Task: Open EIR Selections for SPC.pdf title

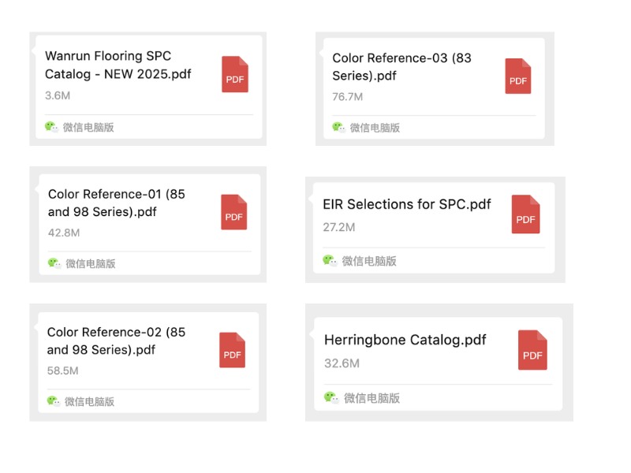Action: [407, 204]
